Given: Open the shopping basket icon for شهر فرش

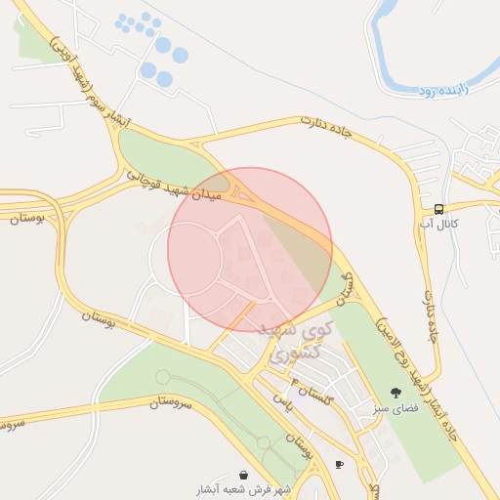Looking at the screenshot, I should point(243,475).
